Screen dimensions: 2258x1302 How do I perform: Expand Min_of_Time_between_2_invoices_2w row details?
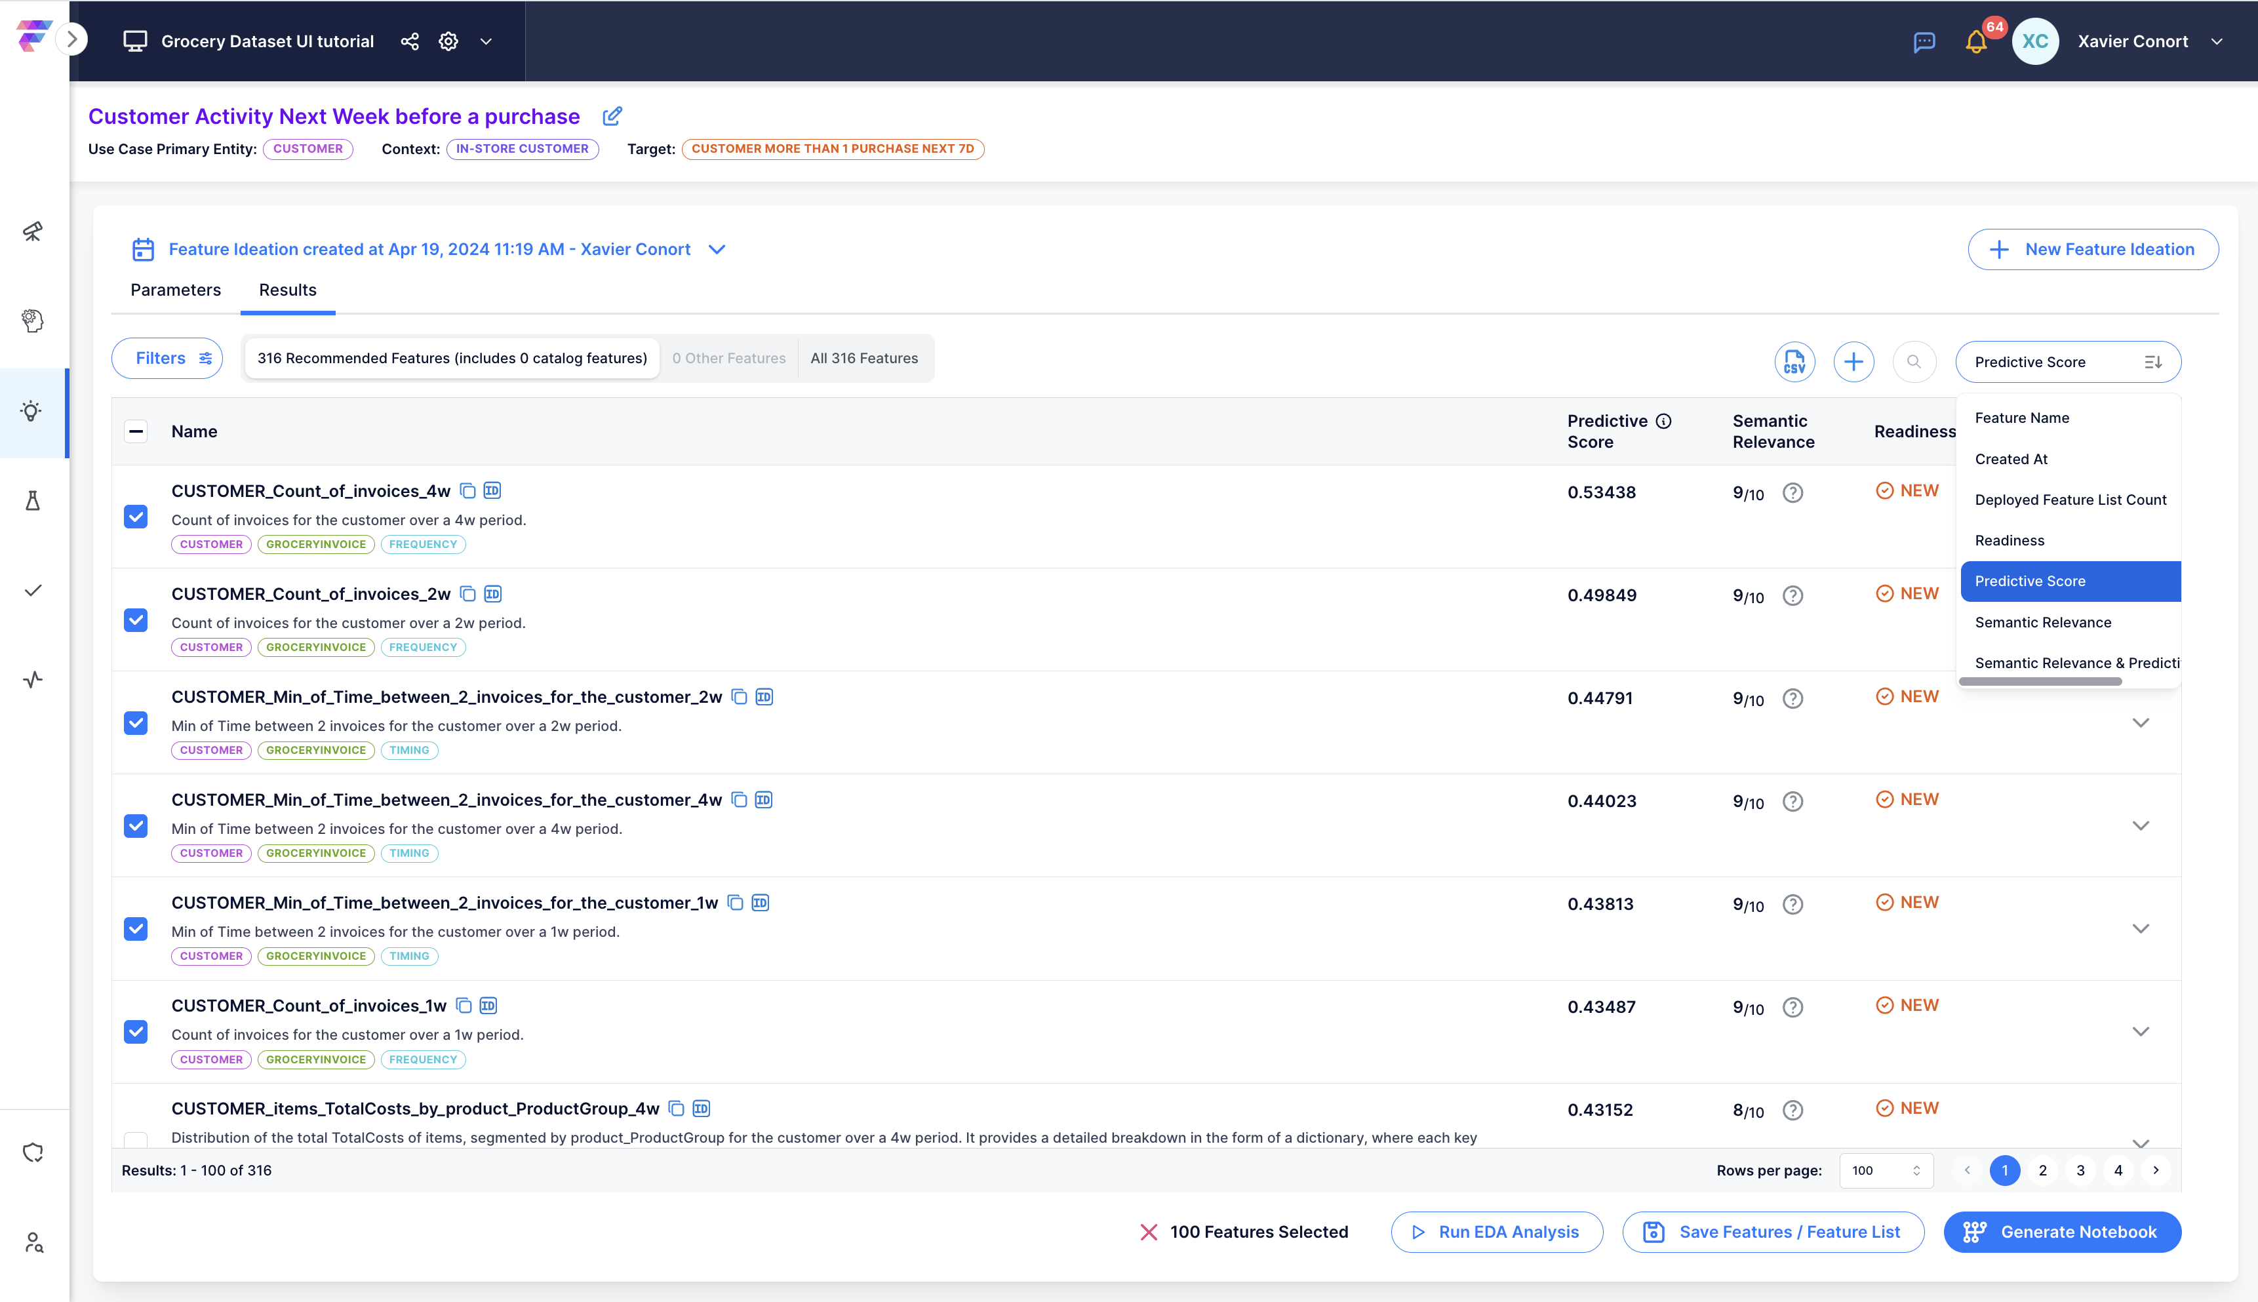pyautogui.click(x=2141, y=722)
